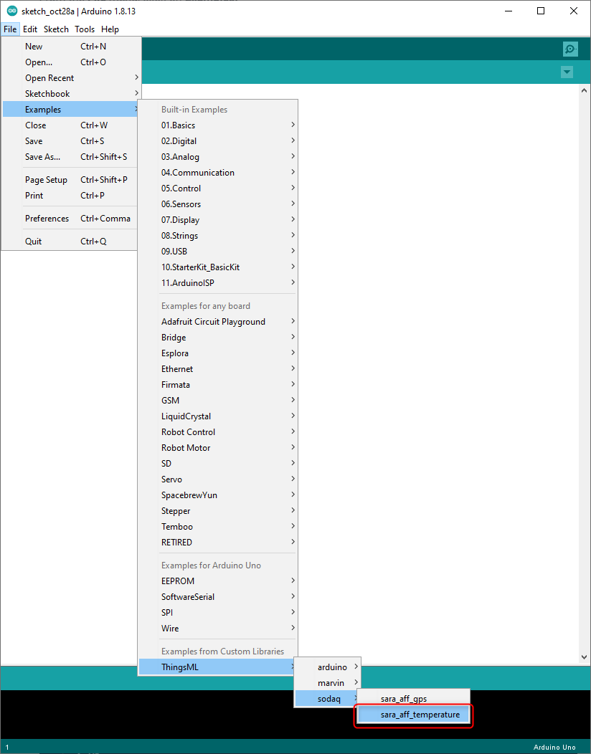
Task: Expand 02.Digital examples
Action: (x=217, y=141)
